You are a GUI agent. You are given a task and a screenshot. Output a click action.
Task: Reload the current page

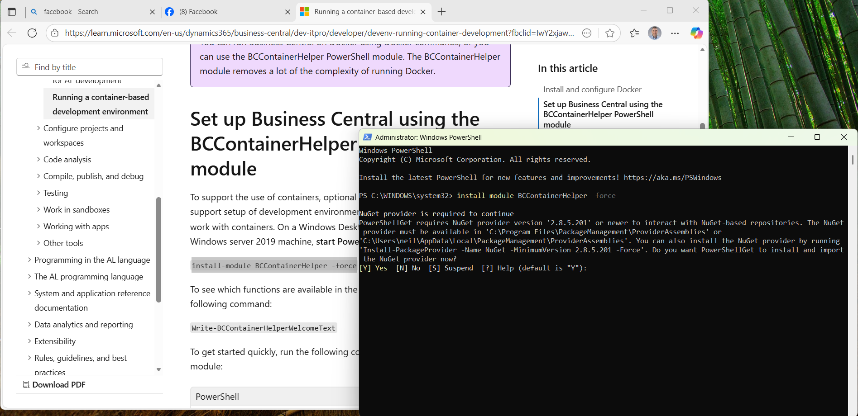pos(32,33)
